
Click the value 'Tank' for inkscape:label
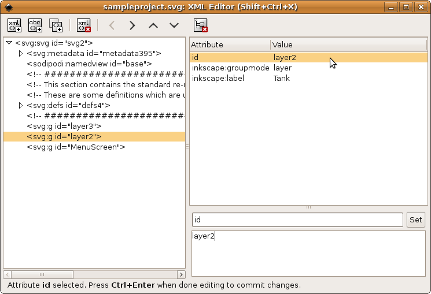(282, 78)
